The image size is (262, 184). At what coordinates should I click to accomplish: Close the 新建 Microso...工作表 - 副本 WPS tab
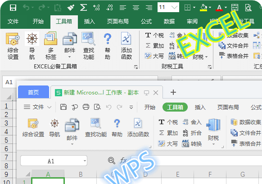156,93
